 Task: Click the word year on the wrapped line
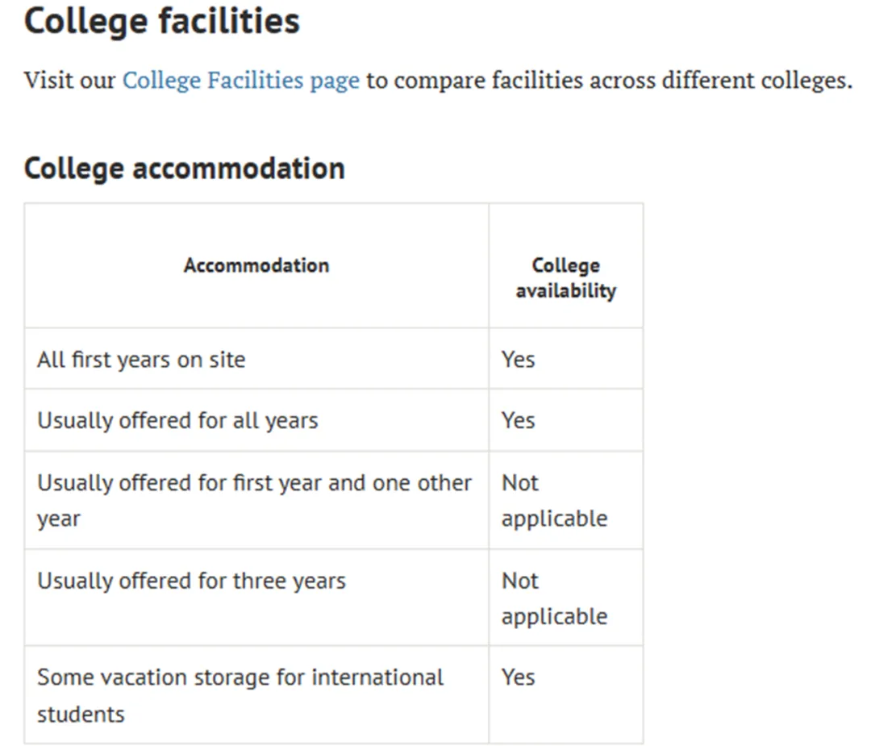tap(58, 519)
